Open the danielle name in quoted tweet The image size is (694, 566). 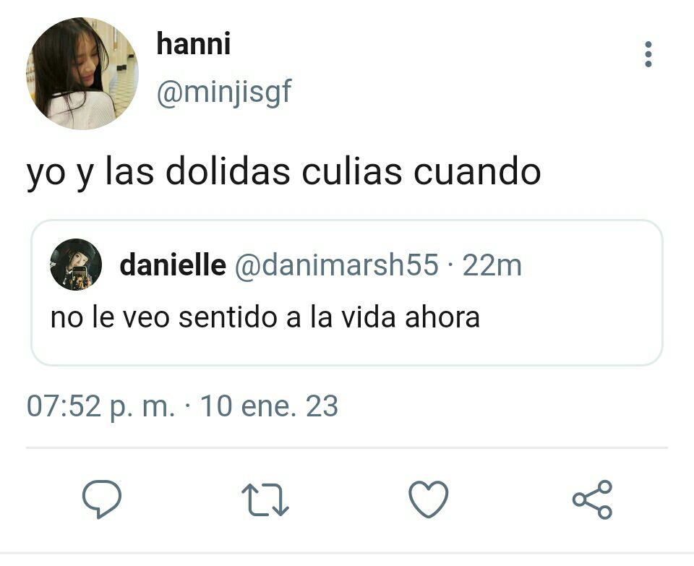click(x=173, y=265)
